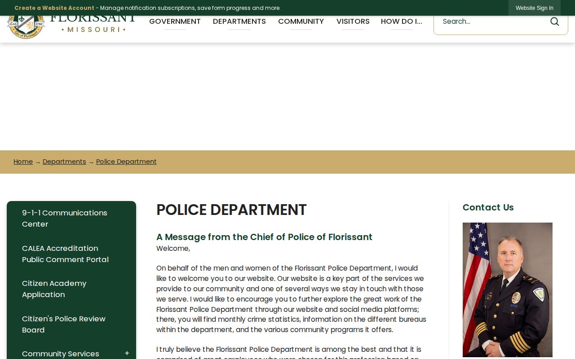
Task: Open the Community menu
Action: (x=301, y=22)
